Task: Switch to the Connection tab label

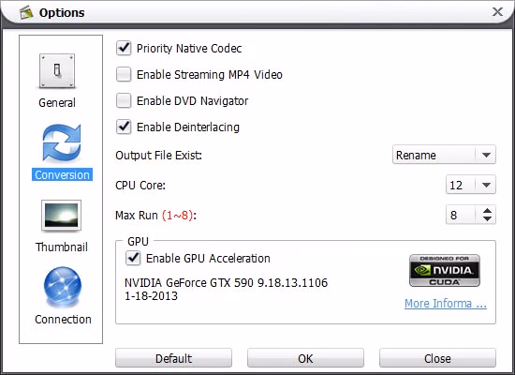Action: point(63,320)
